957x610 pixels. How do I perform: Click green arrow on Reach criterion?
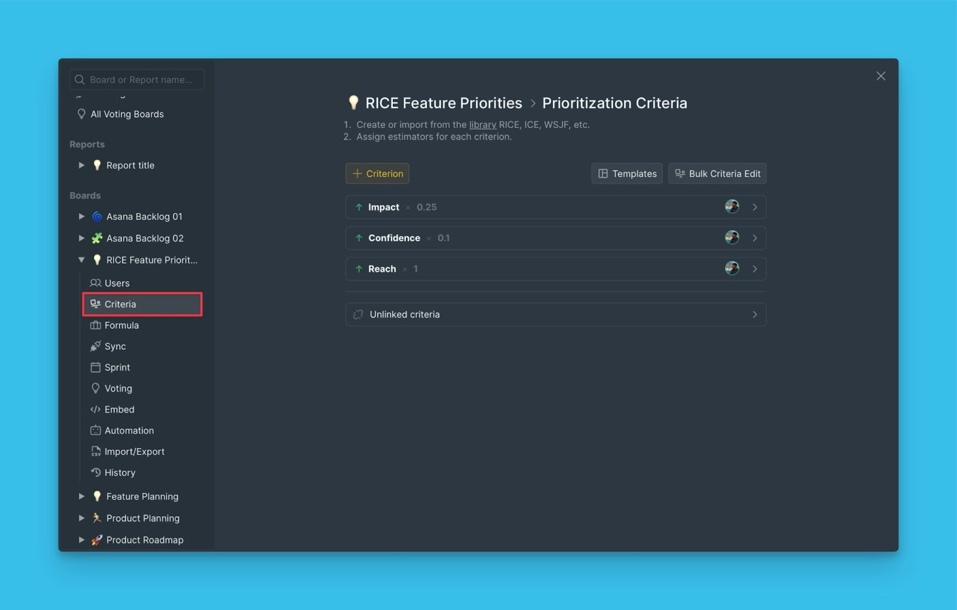pos(359,269)
